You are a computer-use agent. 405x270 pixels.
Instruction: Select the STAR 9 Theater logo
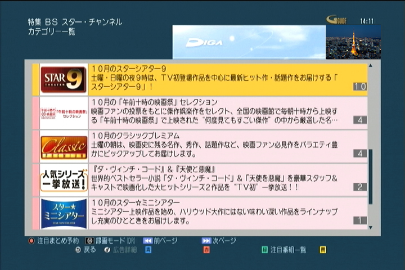[x=63, y=80]
